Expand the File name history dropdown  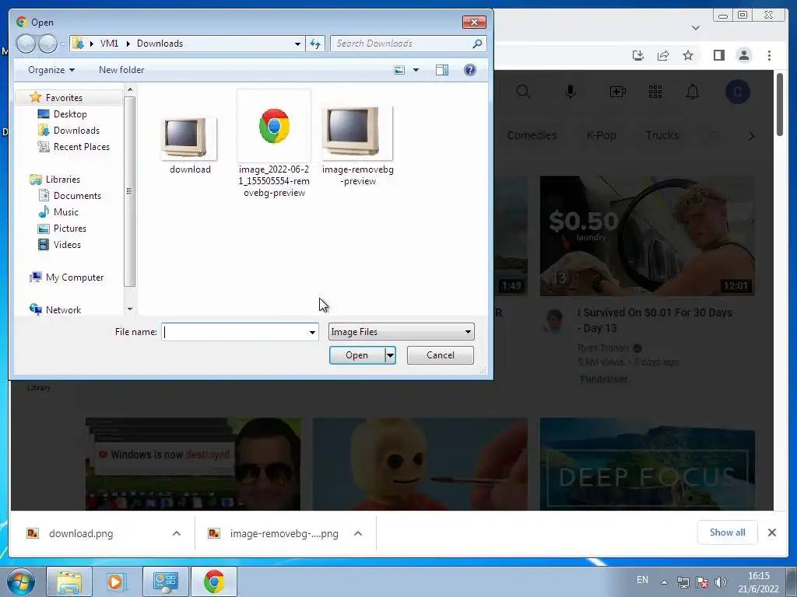coord(312,332)
